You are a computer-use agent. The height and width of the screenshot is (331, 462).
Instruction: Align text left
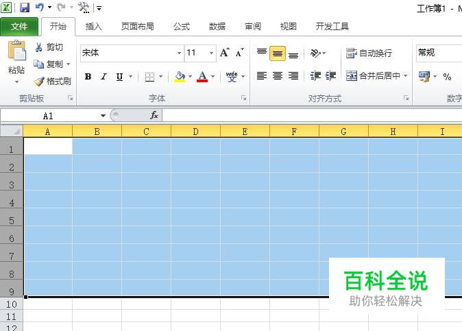click(262, 76)
